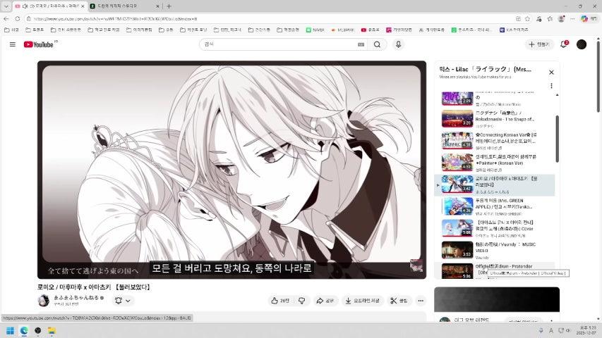Click the Clip scissors button
The width and height of the screenshot is (602, 338).
pos(399,301)
